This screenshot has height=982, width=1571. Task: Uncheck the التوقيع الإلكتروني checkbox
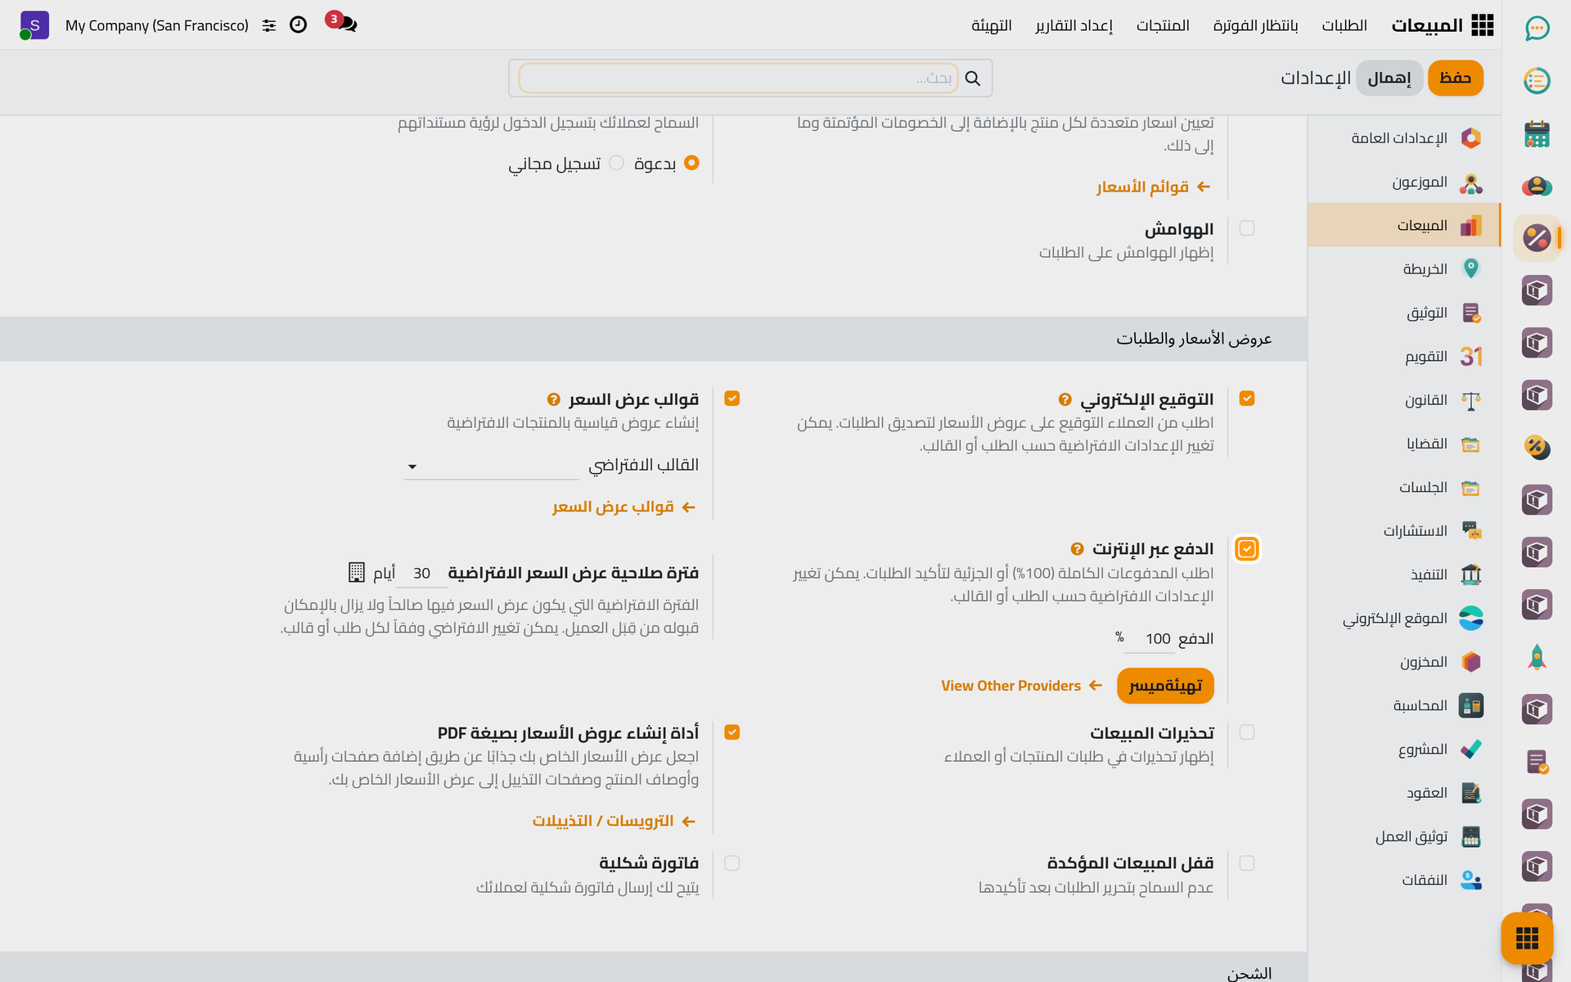pos(1247,399)
